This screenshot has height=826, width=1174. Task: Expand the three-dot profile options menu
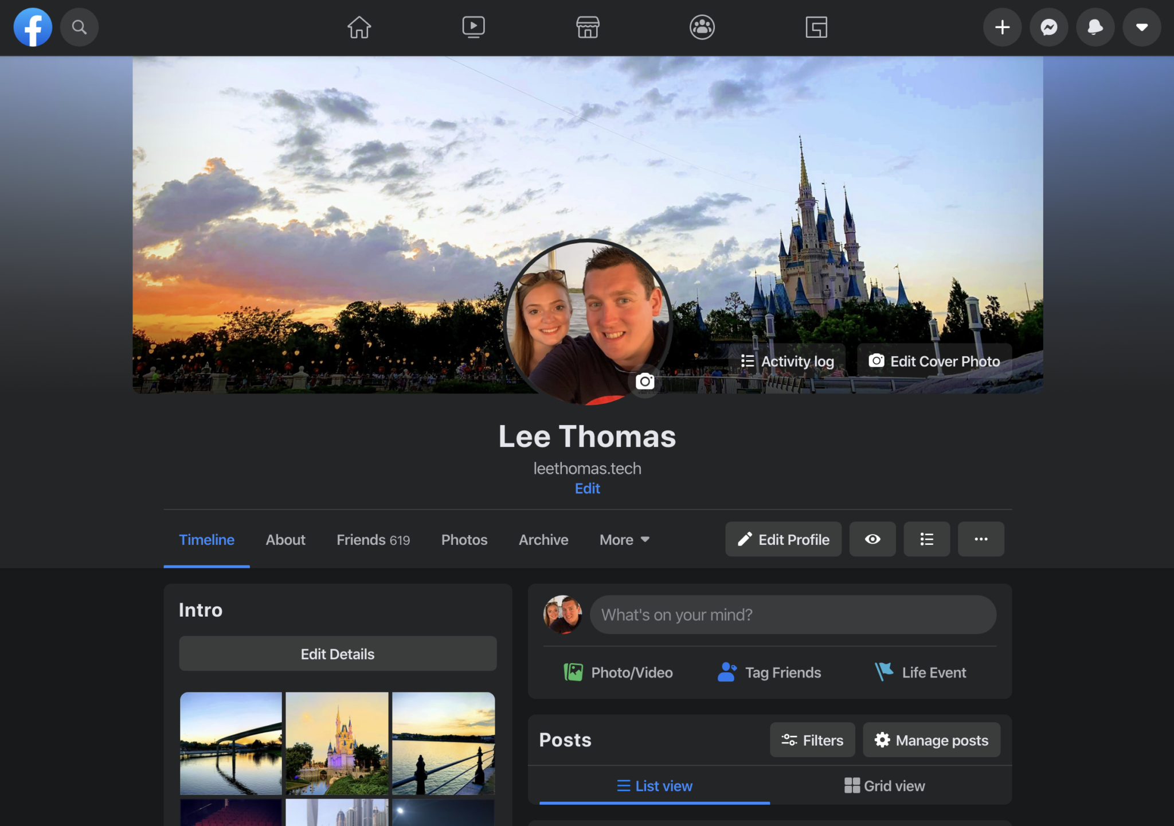point(980,539)
